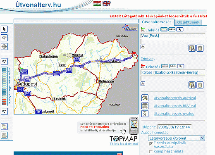Viewport: 215px width, 155px height.
Task: Select the Útvonaltervezés tab
Action: point(157,22)
